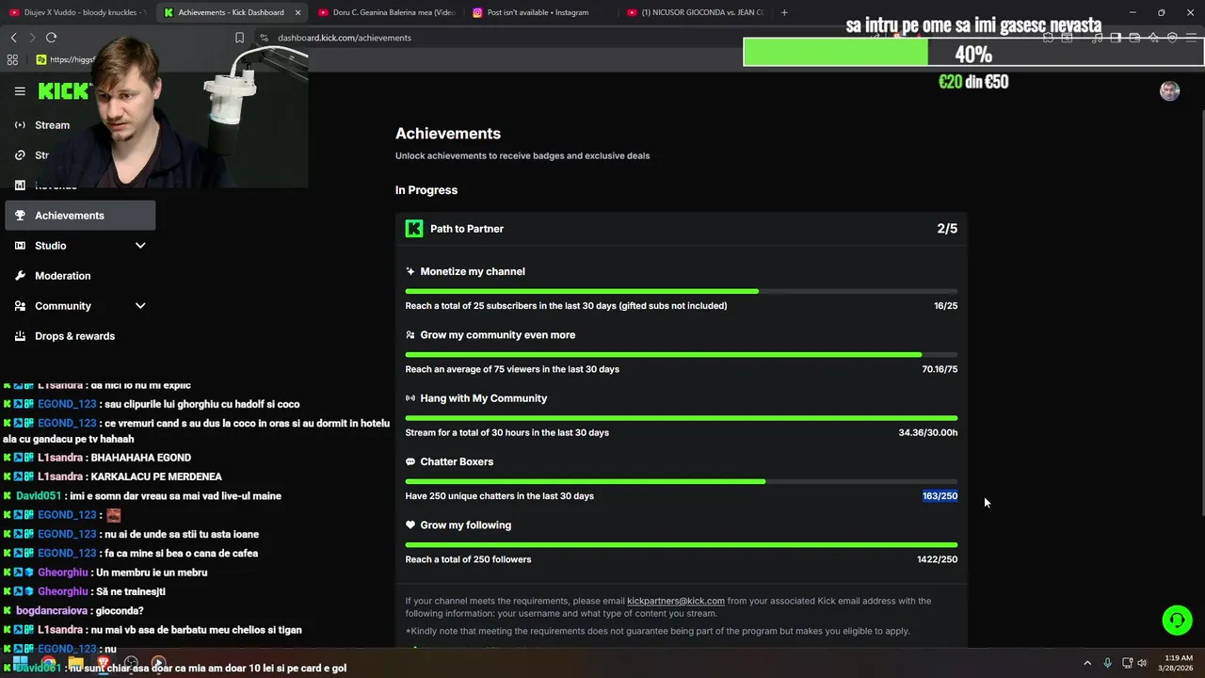
Task: Expand the Community chevron
Action: (140, 306)
